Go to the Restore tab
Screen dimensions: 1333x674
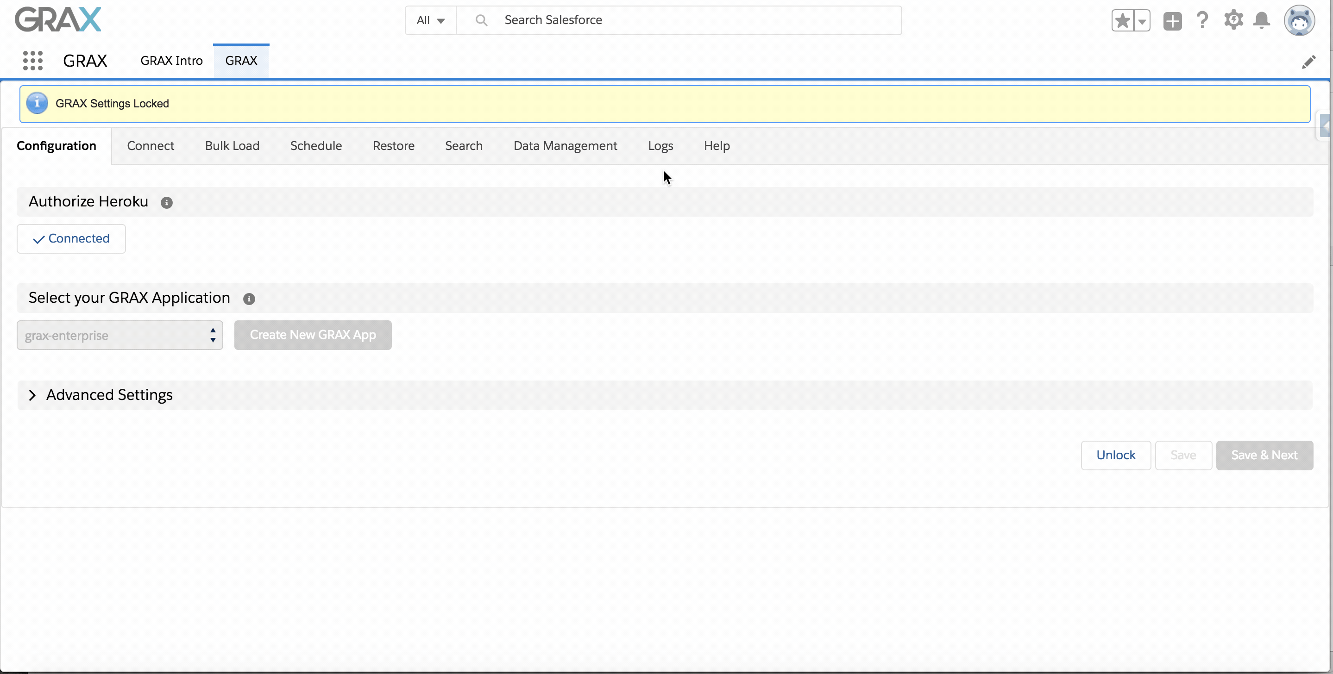point(394,146)
